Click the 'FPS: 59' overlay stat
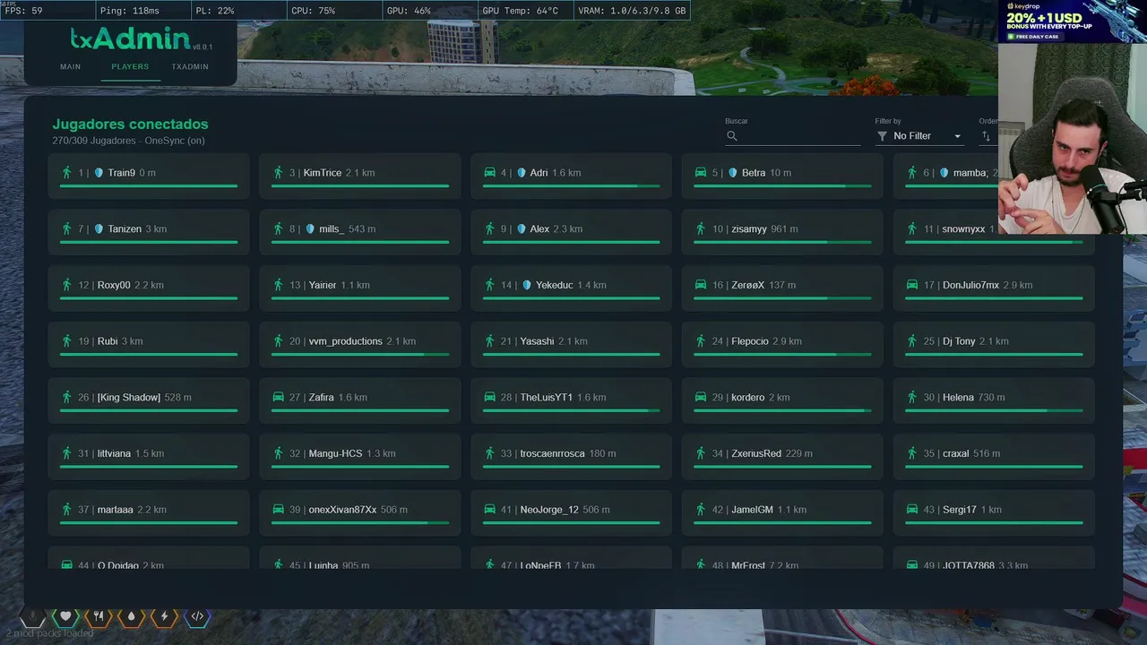Screen dimensions: 1147x645 (23, 11)
